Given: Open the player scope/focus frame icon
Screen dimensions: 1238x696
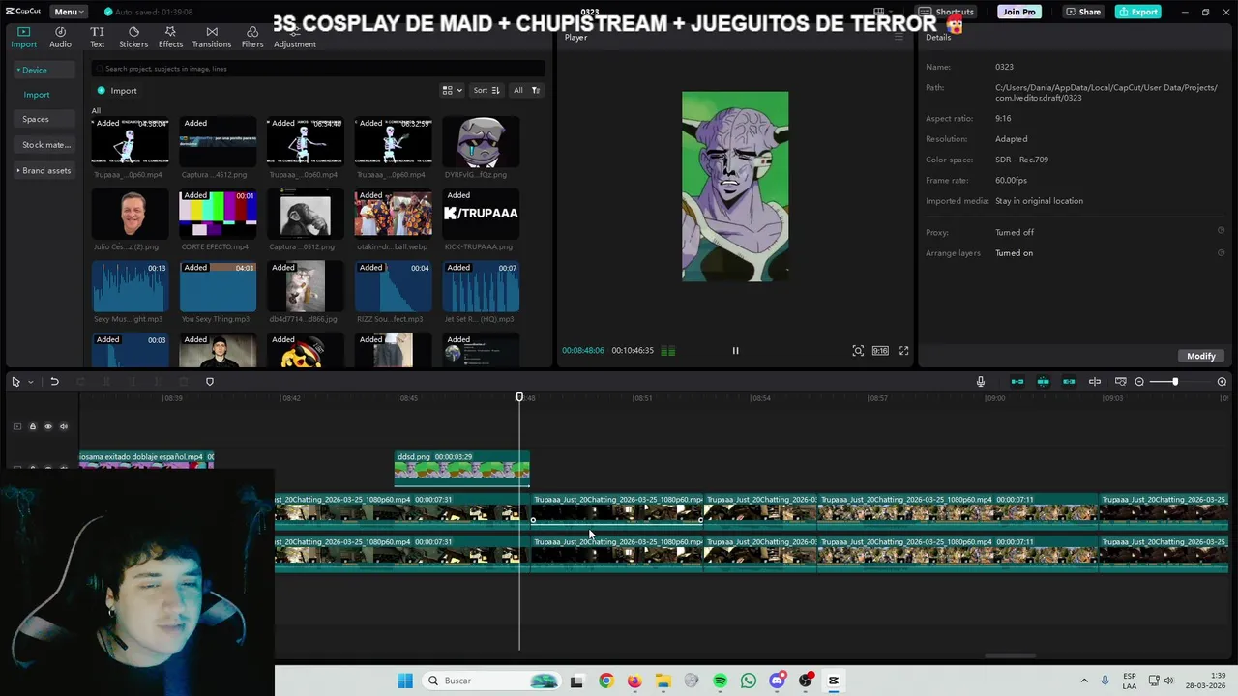Looking at the screenshot, I should click(x=858, y=351).
